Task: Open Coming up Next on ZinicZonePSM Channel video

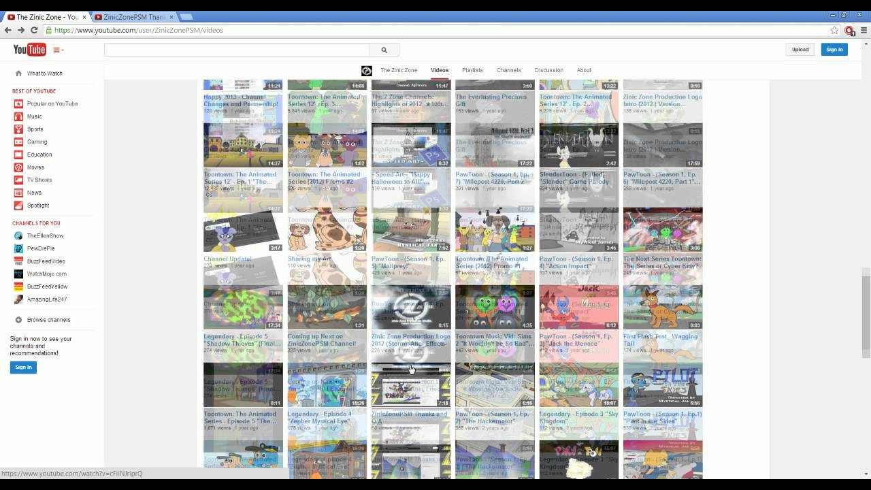Action: [x=322, y=340]
